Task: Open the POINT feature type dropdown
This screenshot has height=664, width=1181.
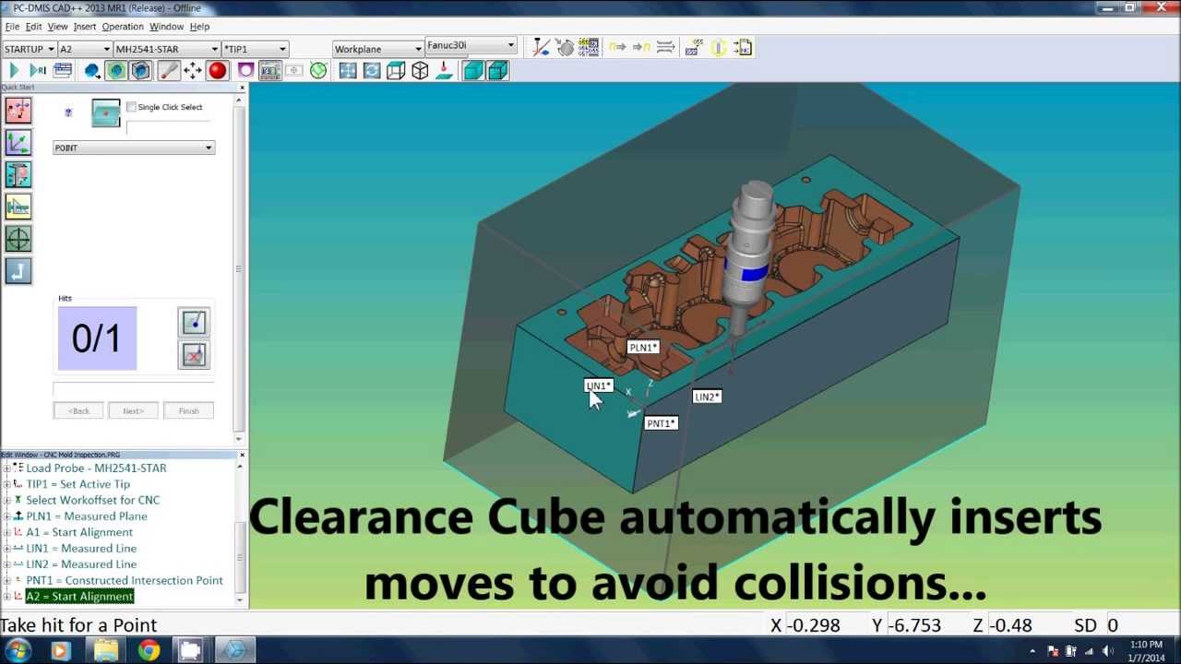Action: point(134,148)
